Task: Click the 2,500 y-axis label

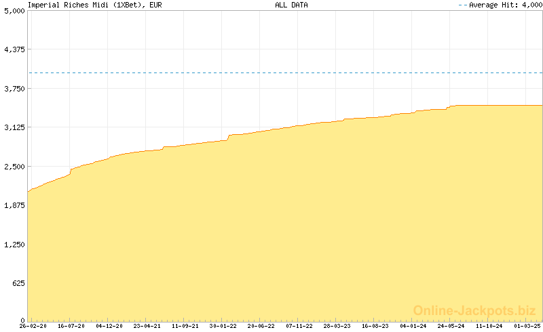Action: [14, 167]
